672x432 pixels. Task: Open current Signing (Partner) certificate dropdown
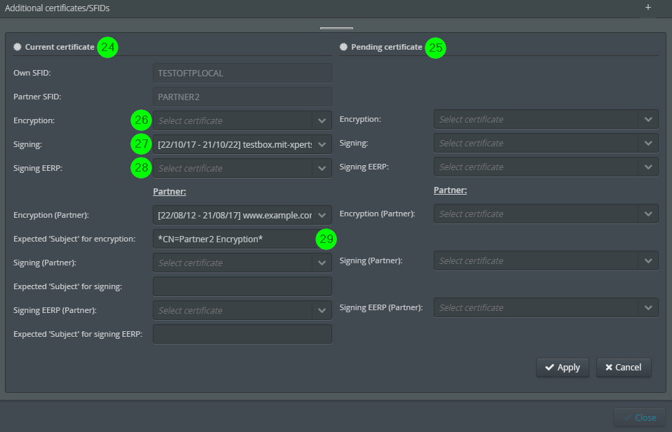242,263
